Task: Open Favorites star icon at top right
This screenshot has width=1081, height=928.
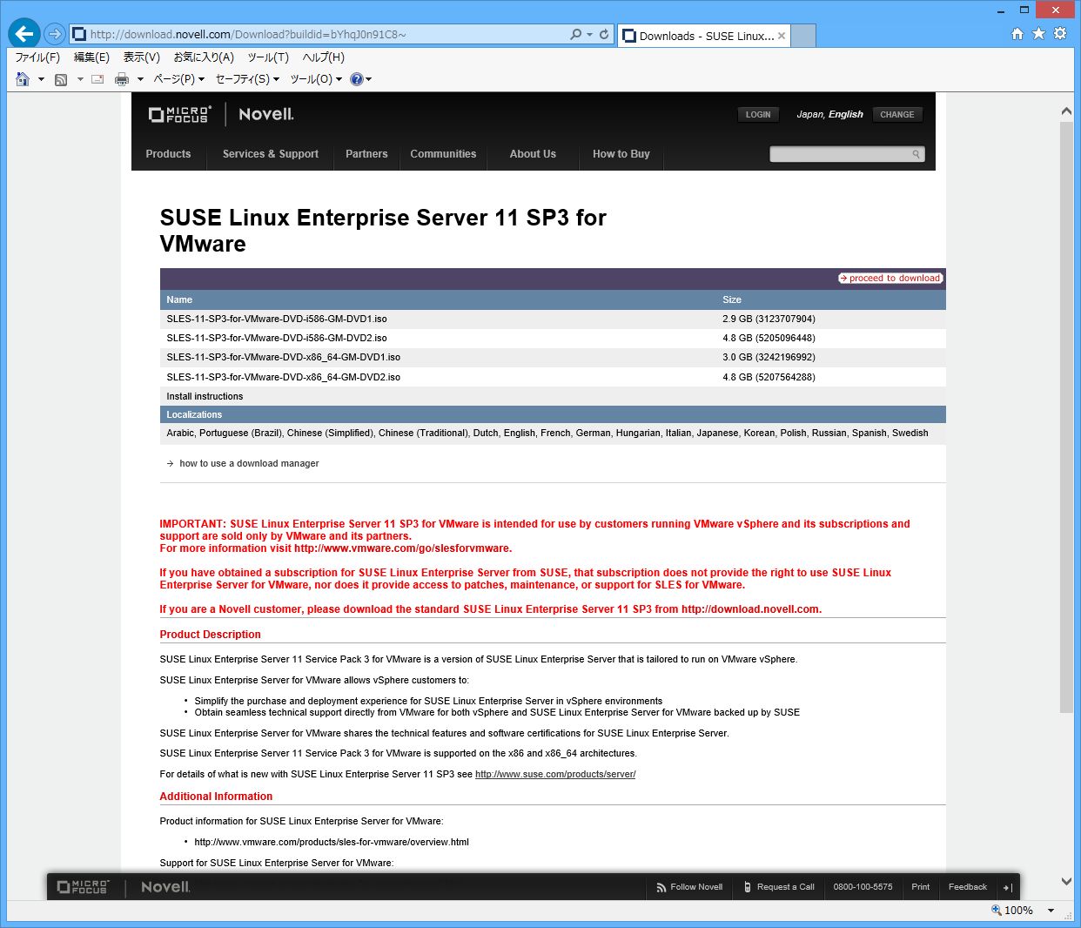Action: pyautogui.click(x=1038, y=33)
